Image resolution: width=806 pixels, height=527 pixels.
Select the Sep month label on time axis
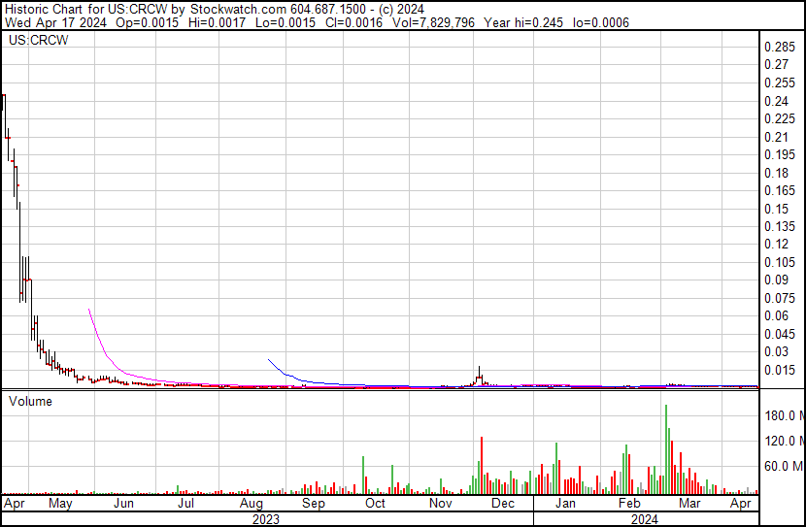click(313, 504)
